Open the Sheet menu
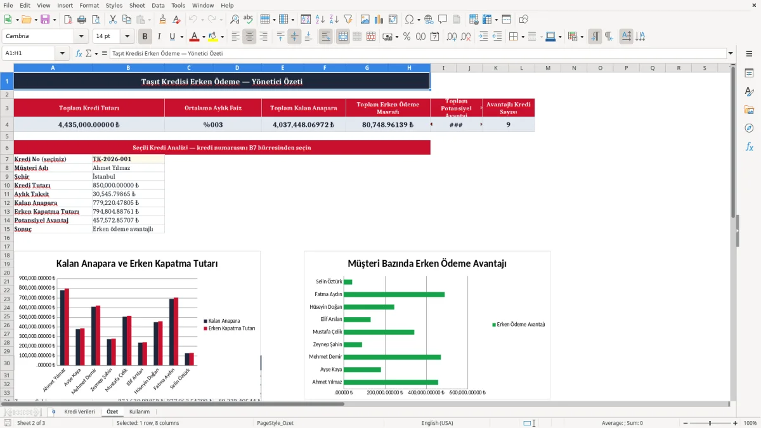Image resolution: width=761 pixels, height=428 pixels. point(137,5)
